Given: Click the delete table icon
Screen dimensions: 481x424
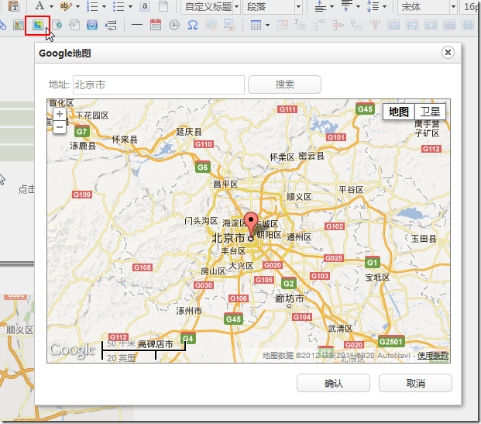Looking at the screenshot, I should click(x=283, y=25).
